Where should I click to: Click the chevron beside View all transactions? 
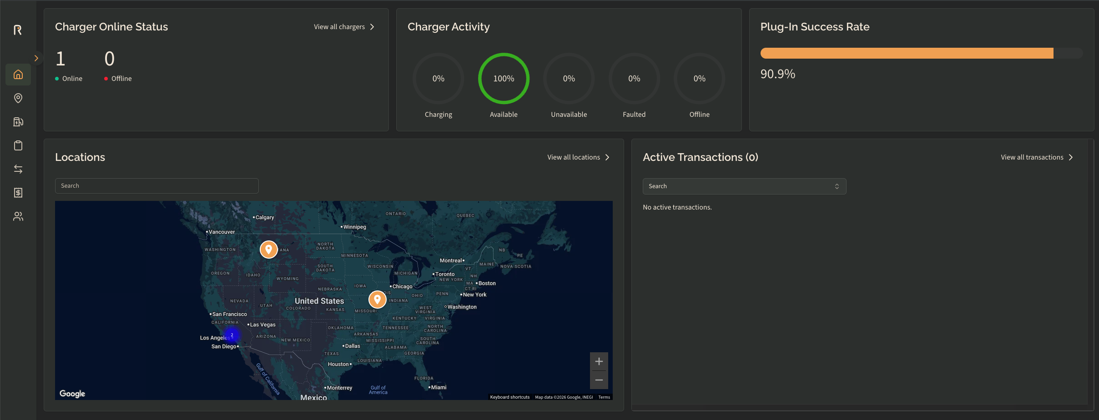coord(1071,157)
